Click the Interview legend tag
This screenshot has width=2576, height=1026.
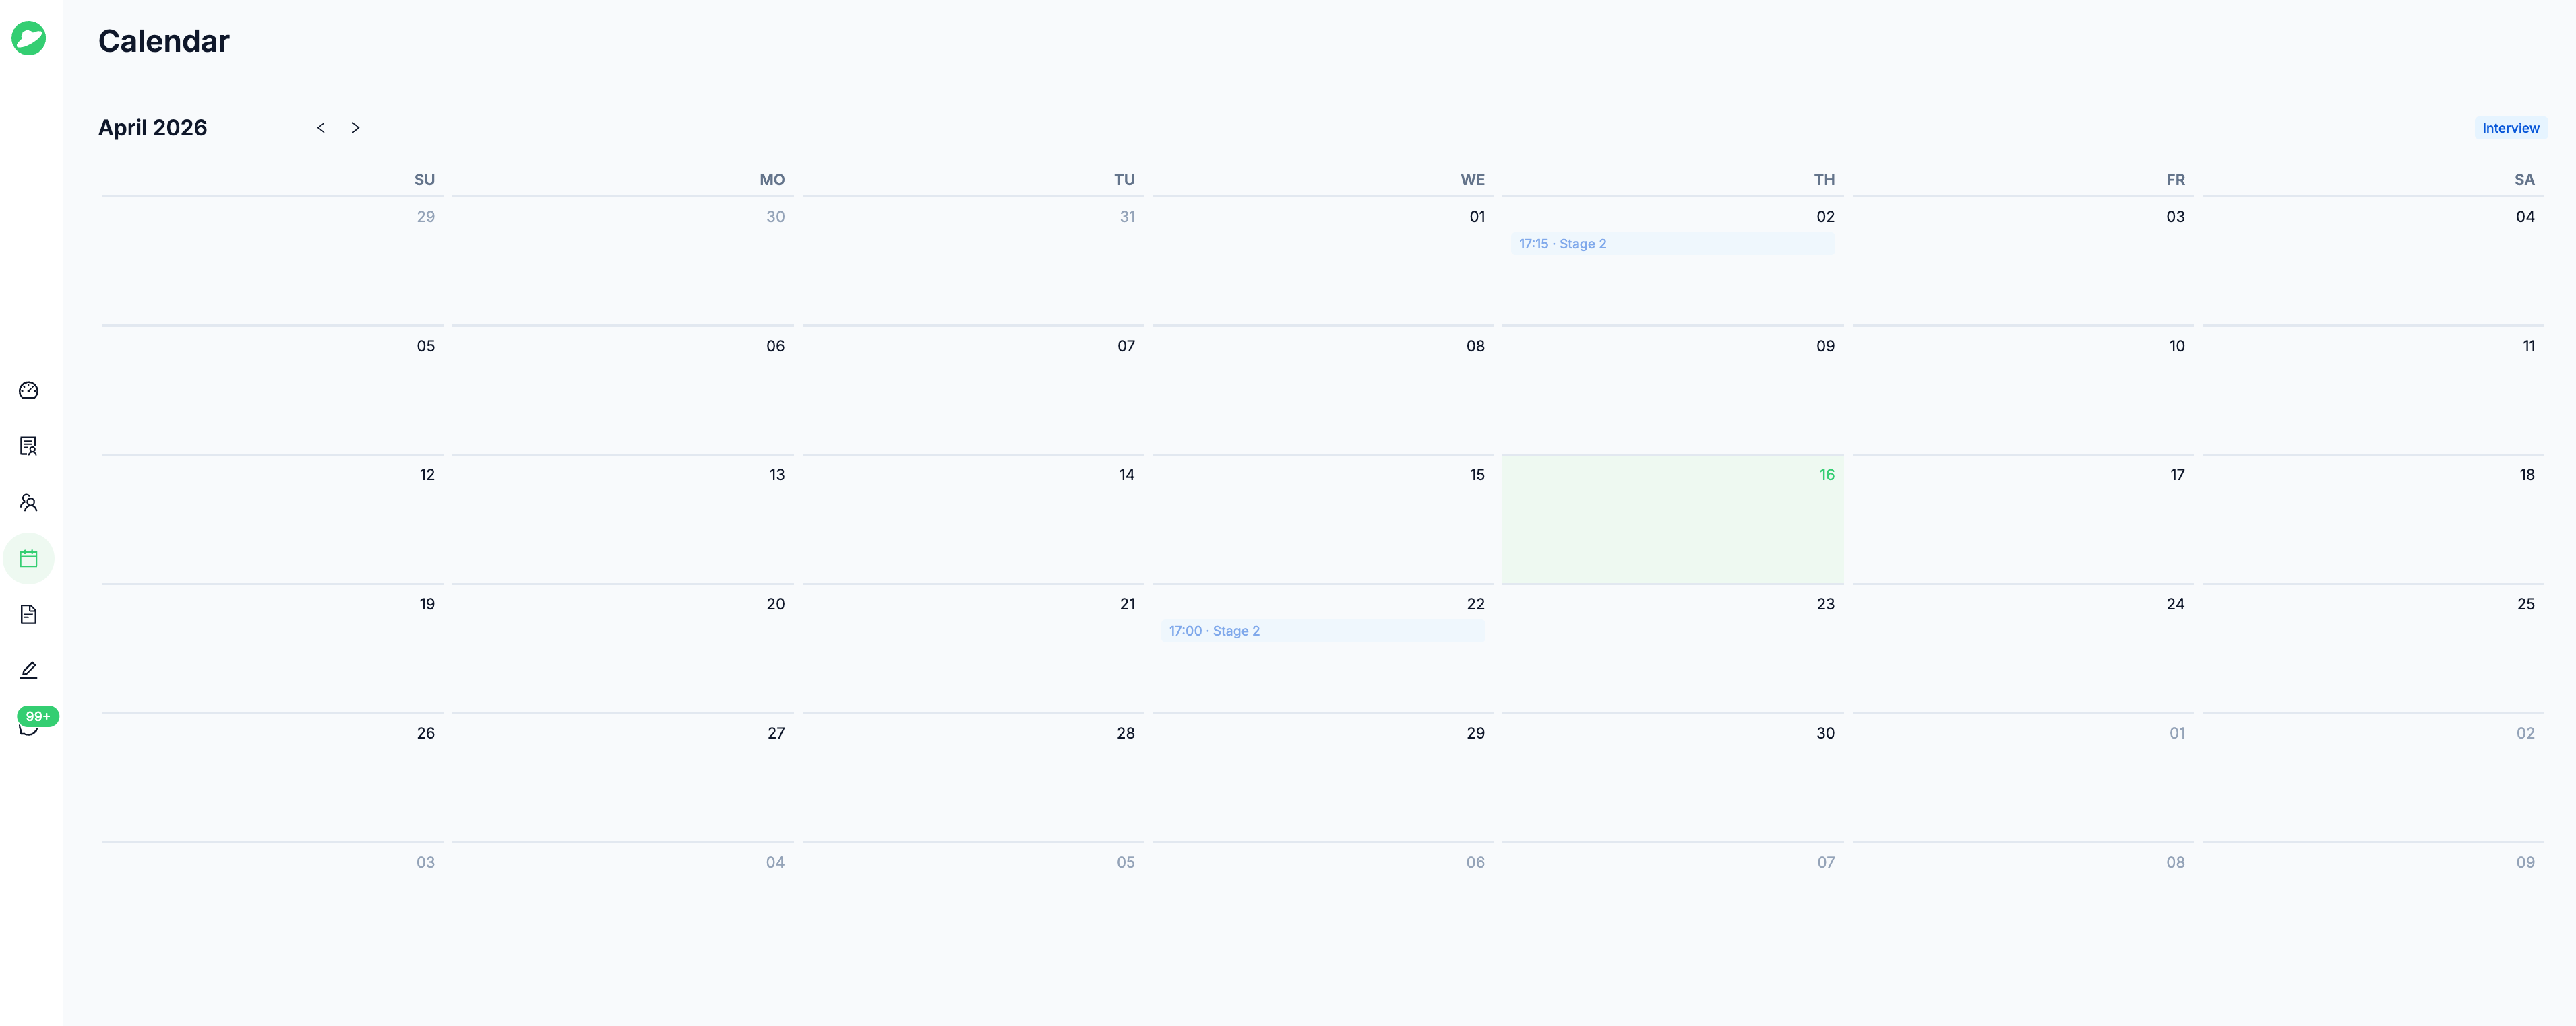point(2510,128)
